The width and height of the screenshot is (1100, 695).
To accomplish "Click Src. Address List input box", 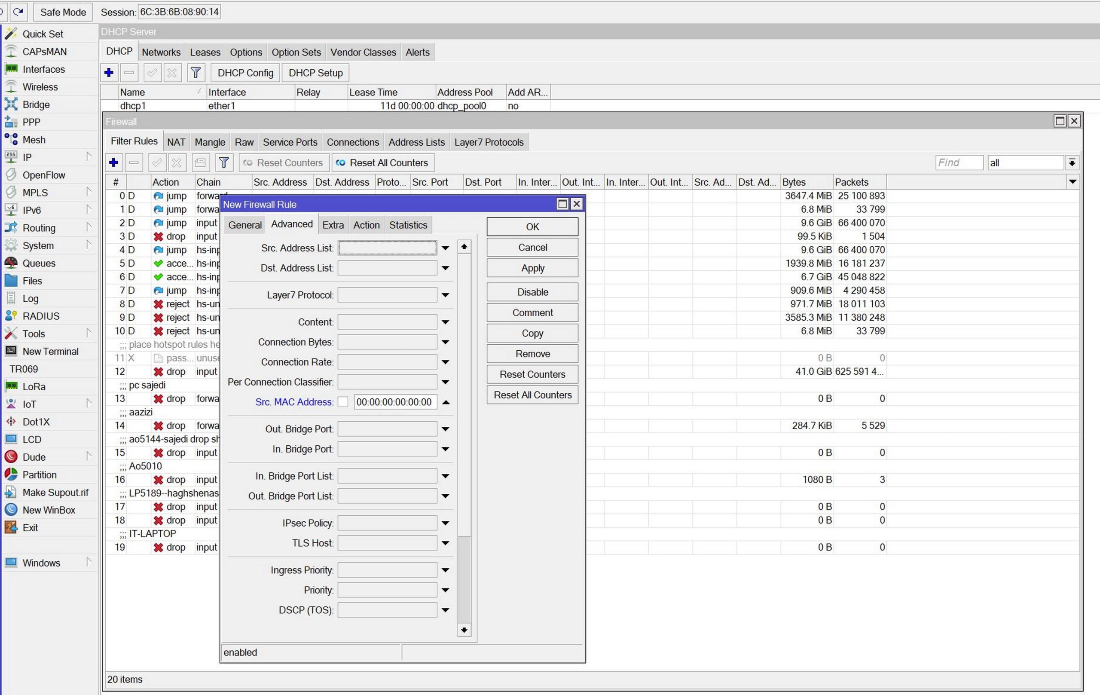I will 388,248.
